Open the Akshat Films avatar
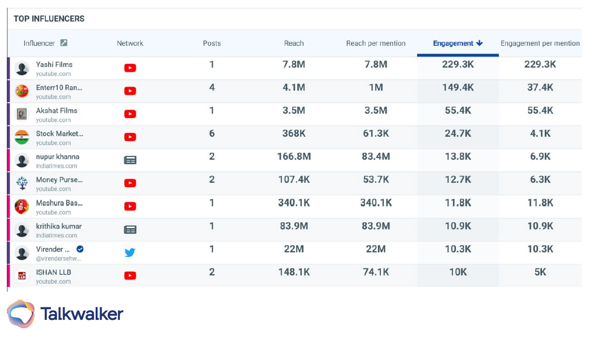 coord(22,114)
